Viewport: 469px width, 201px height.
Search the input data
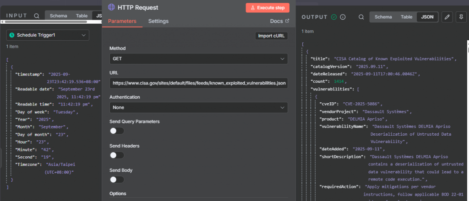36,16
